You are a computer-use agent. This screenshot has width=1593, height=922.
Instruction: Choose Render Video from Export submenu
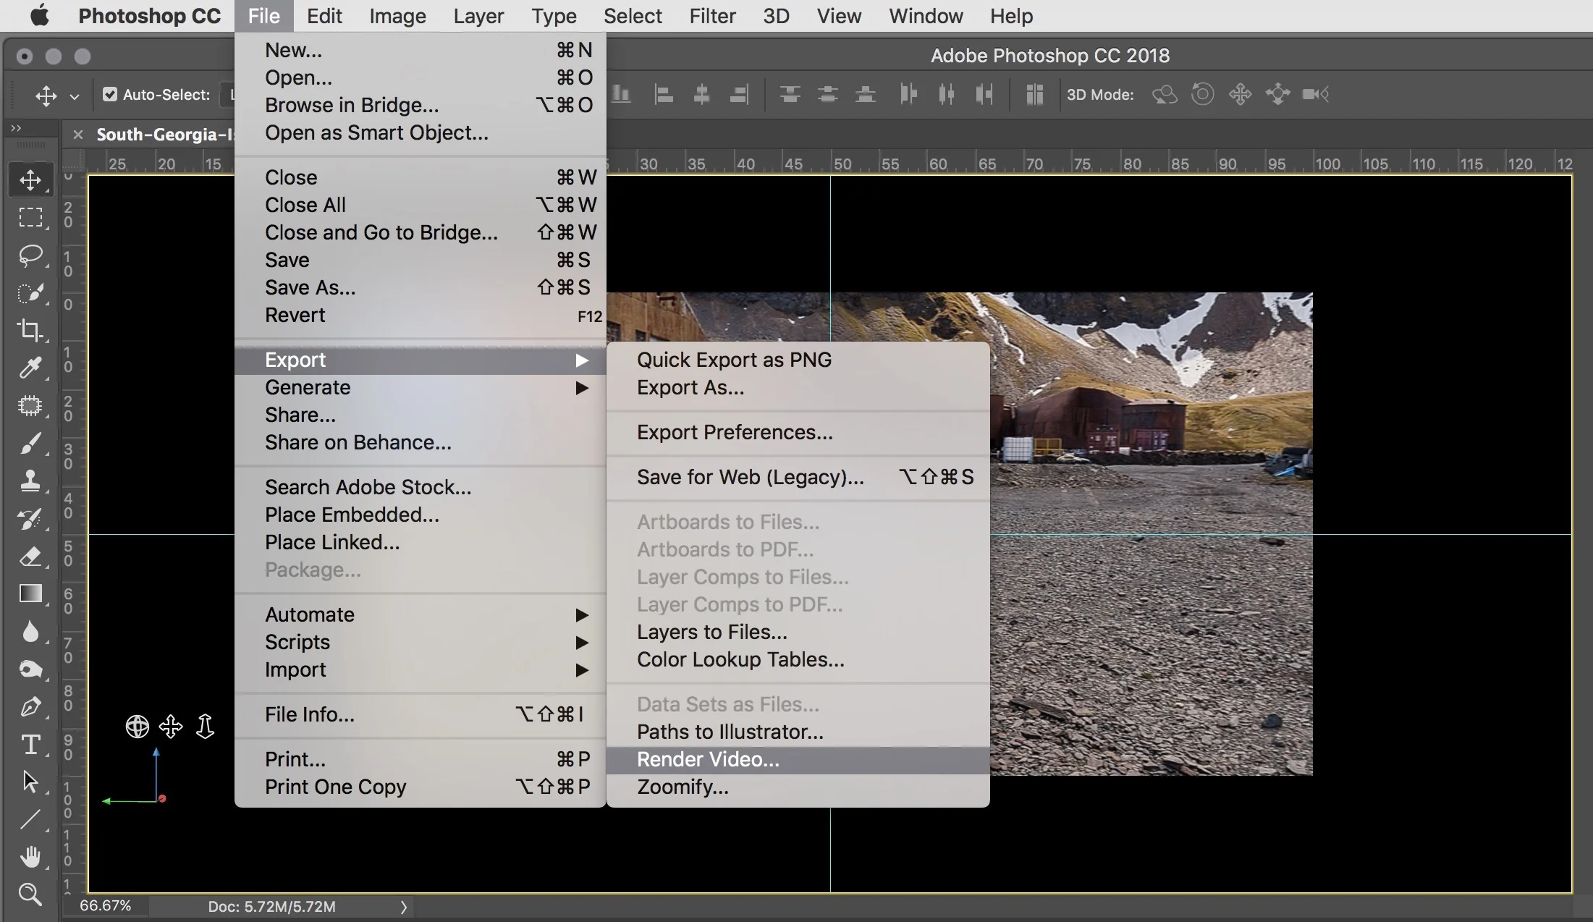(x=798, y=760)
